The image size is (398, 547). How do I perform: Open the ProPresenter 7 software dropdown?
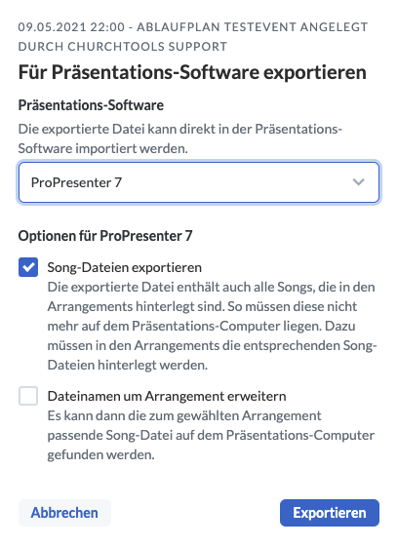click(x=199, y=182)
